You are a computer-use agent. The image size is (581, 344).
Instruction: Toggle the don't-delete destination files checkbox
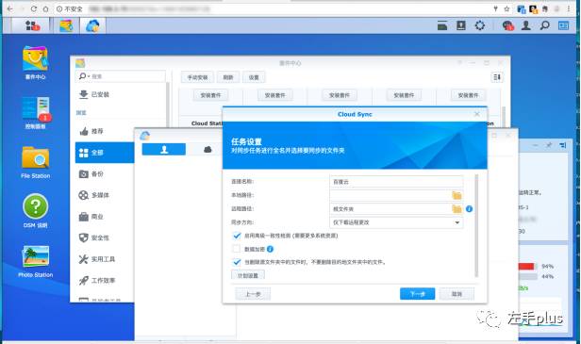coord(237,262)
